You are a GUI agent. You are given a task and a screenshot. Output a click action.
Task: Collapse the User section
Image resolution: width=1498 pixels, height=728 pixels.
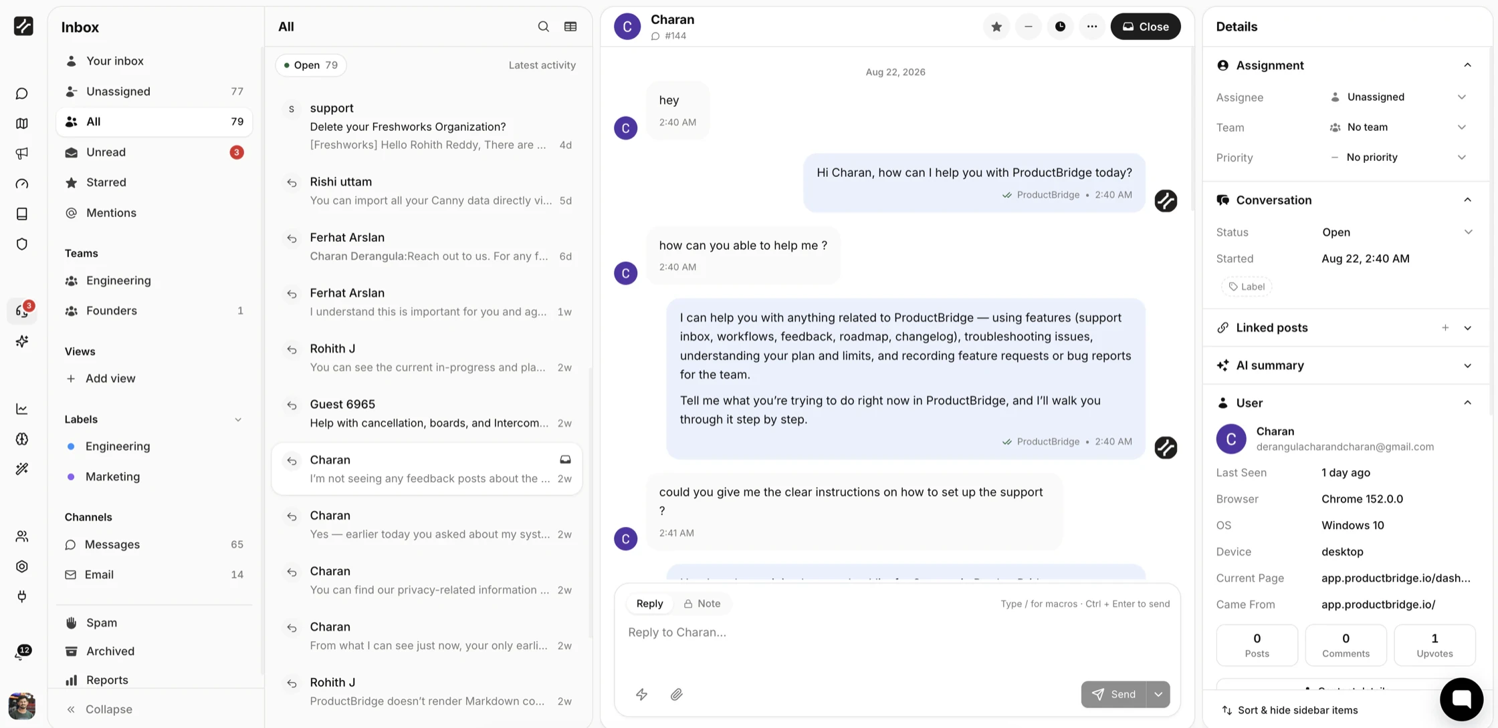click(1467, 403)
